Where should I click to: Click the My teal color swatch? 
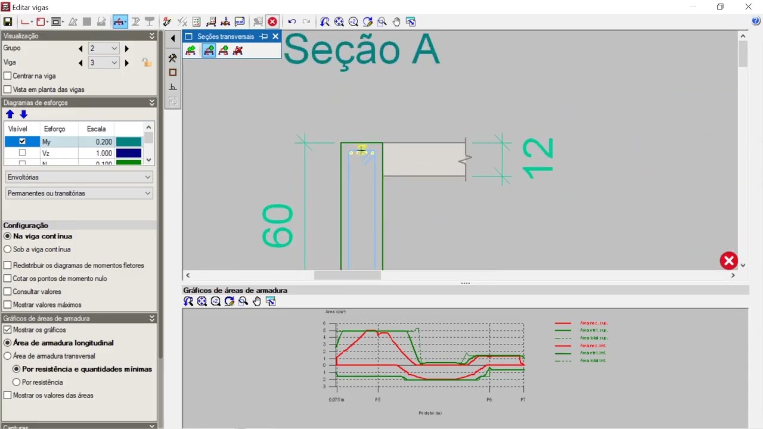click(129, 142)
